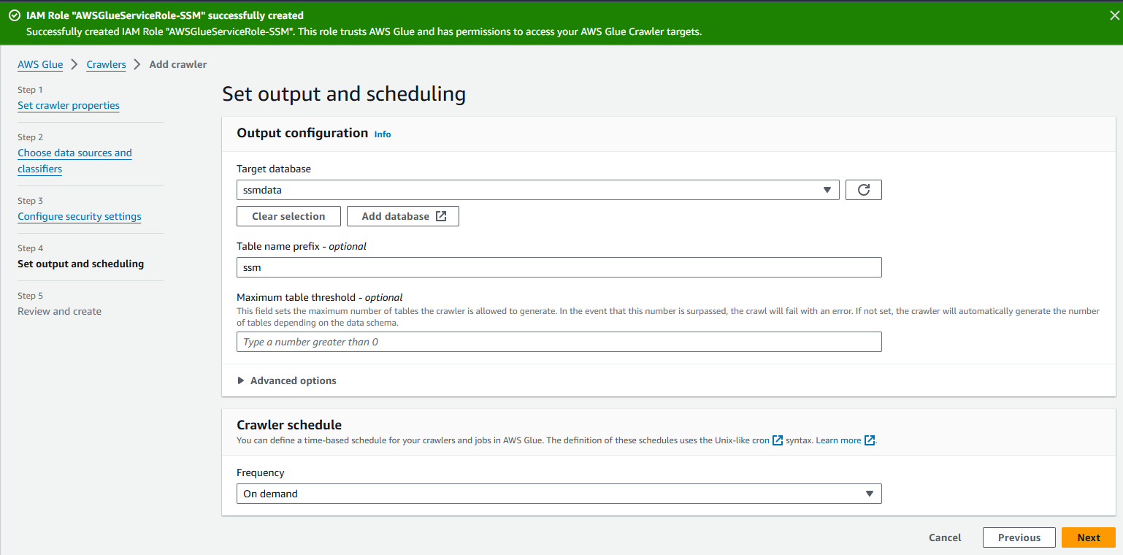The height and width of the screenshot is (555, 1123).
Task: Open the cron syntax link
Action: pos(761,440)
